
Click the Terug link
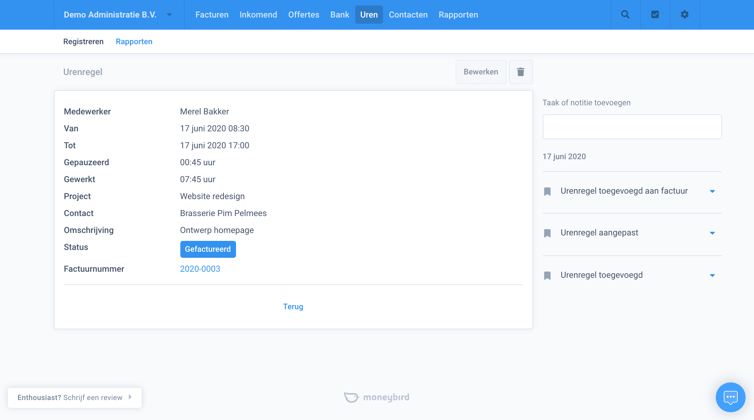293,307
